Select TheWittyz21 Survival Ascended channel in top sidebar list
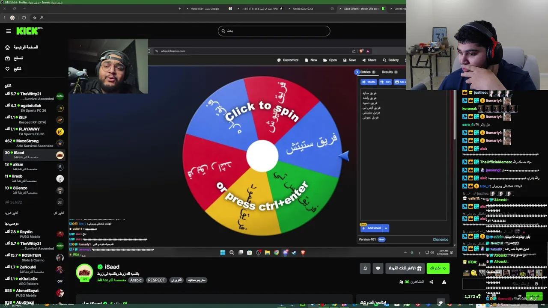The image size is (548, 308). [x=33, y=96]
